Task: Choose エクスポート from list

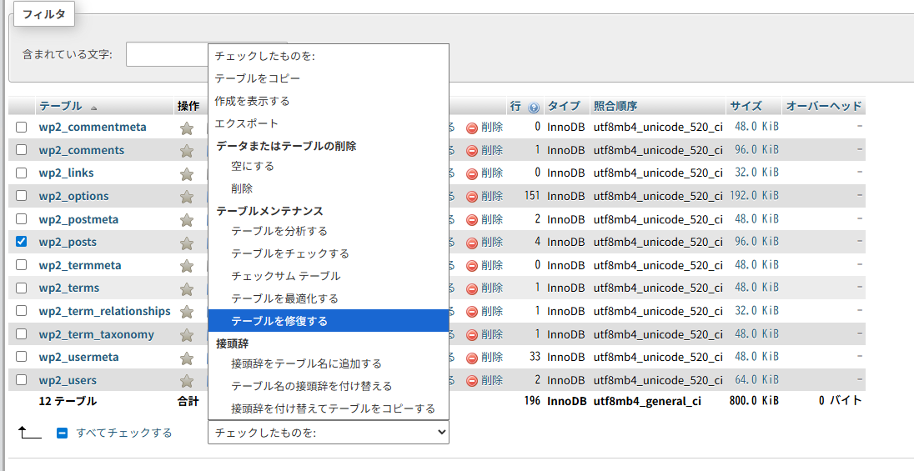Action: pos(329,123)
